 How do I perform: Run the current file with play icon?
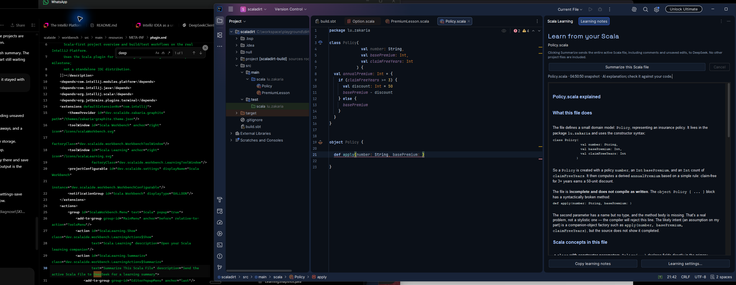(590, 9)
